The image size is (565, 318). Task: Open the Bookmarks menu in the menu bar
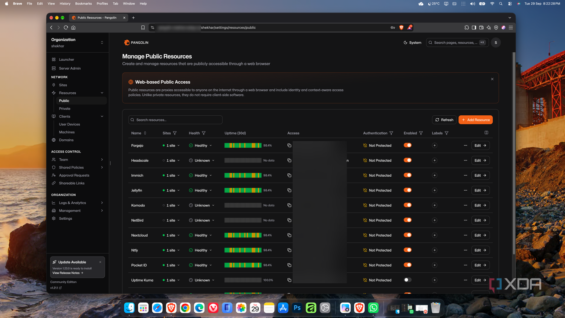83,3
